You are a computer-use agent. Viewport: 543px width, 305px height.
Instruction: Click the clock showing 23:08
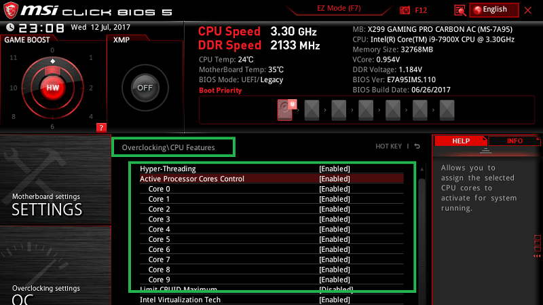point(41,28)
